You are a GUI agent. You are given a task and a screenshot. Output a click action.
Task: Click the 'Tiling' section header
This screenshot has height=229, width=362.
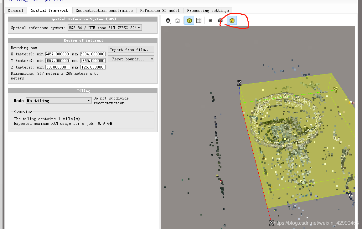click(83, 91)
